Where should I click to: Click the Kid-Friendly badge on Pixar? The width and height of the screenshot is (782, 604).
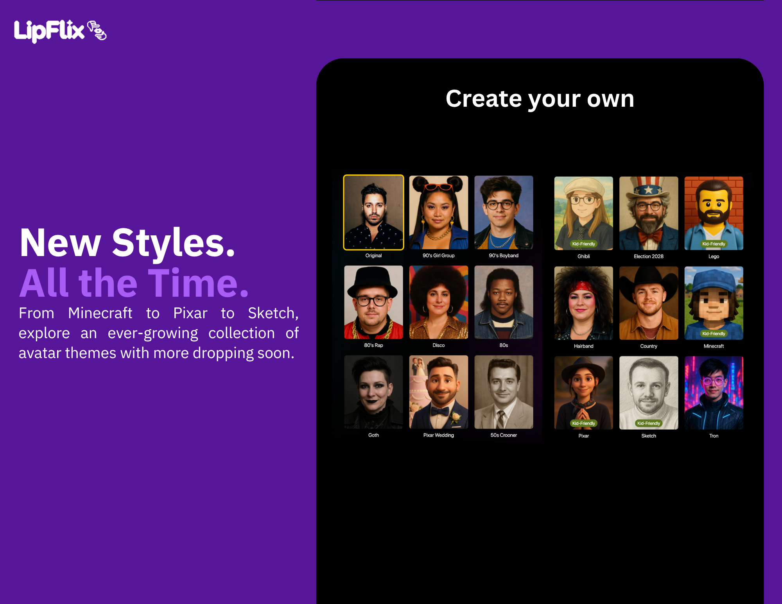pos(583,423)
